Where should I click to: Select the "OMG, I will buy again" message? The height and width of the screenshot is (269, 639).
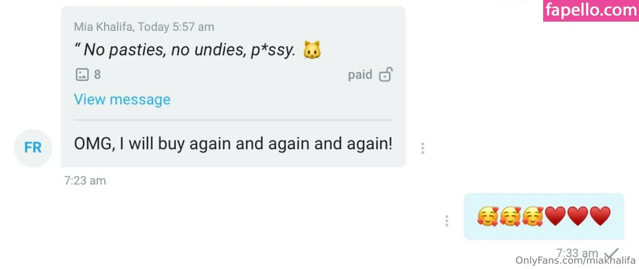[233, 144]
